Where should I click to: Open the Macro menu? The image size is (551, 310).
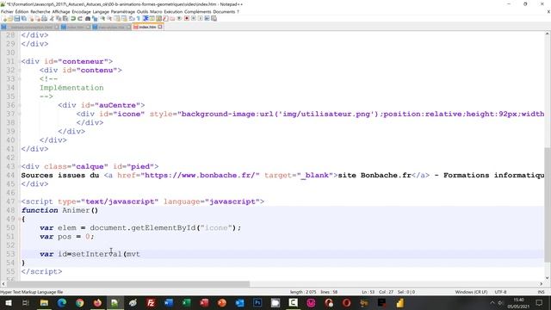(x=156, y=11)
